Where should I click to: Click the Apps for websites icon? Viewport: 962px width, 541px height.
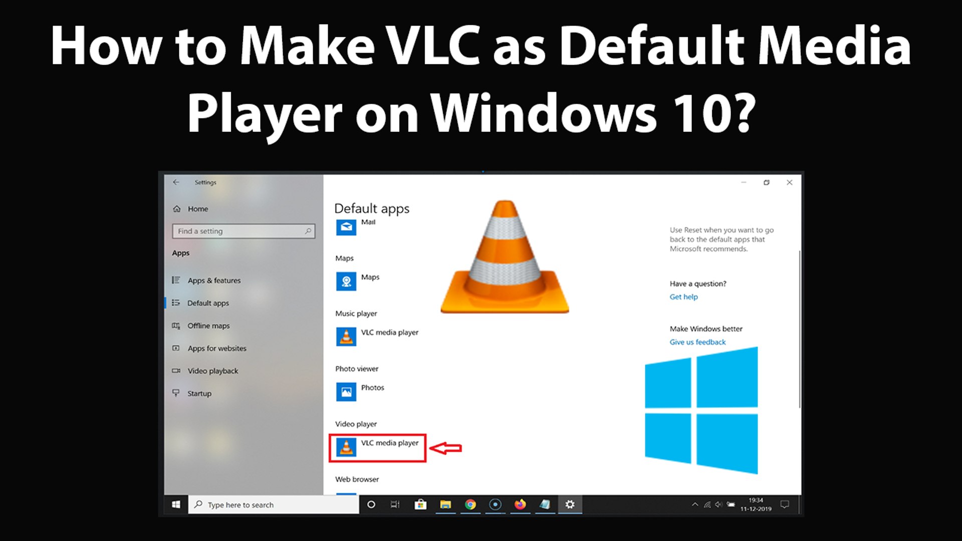(176, 348)
